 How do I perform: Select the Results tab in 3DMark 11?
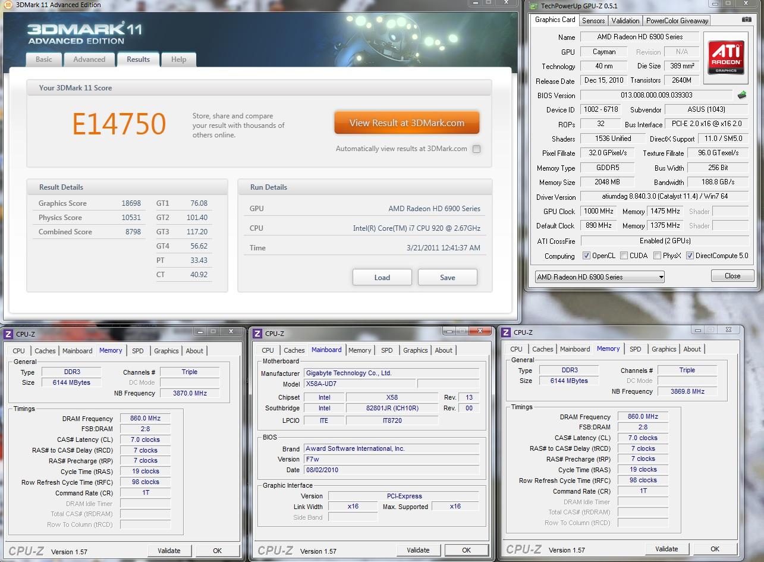click(x=139, y=59)
